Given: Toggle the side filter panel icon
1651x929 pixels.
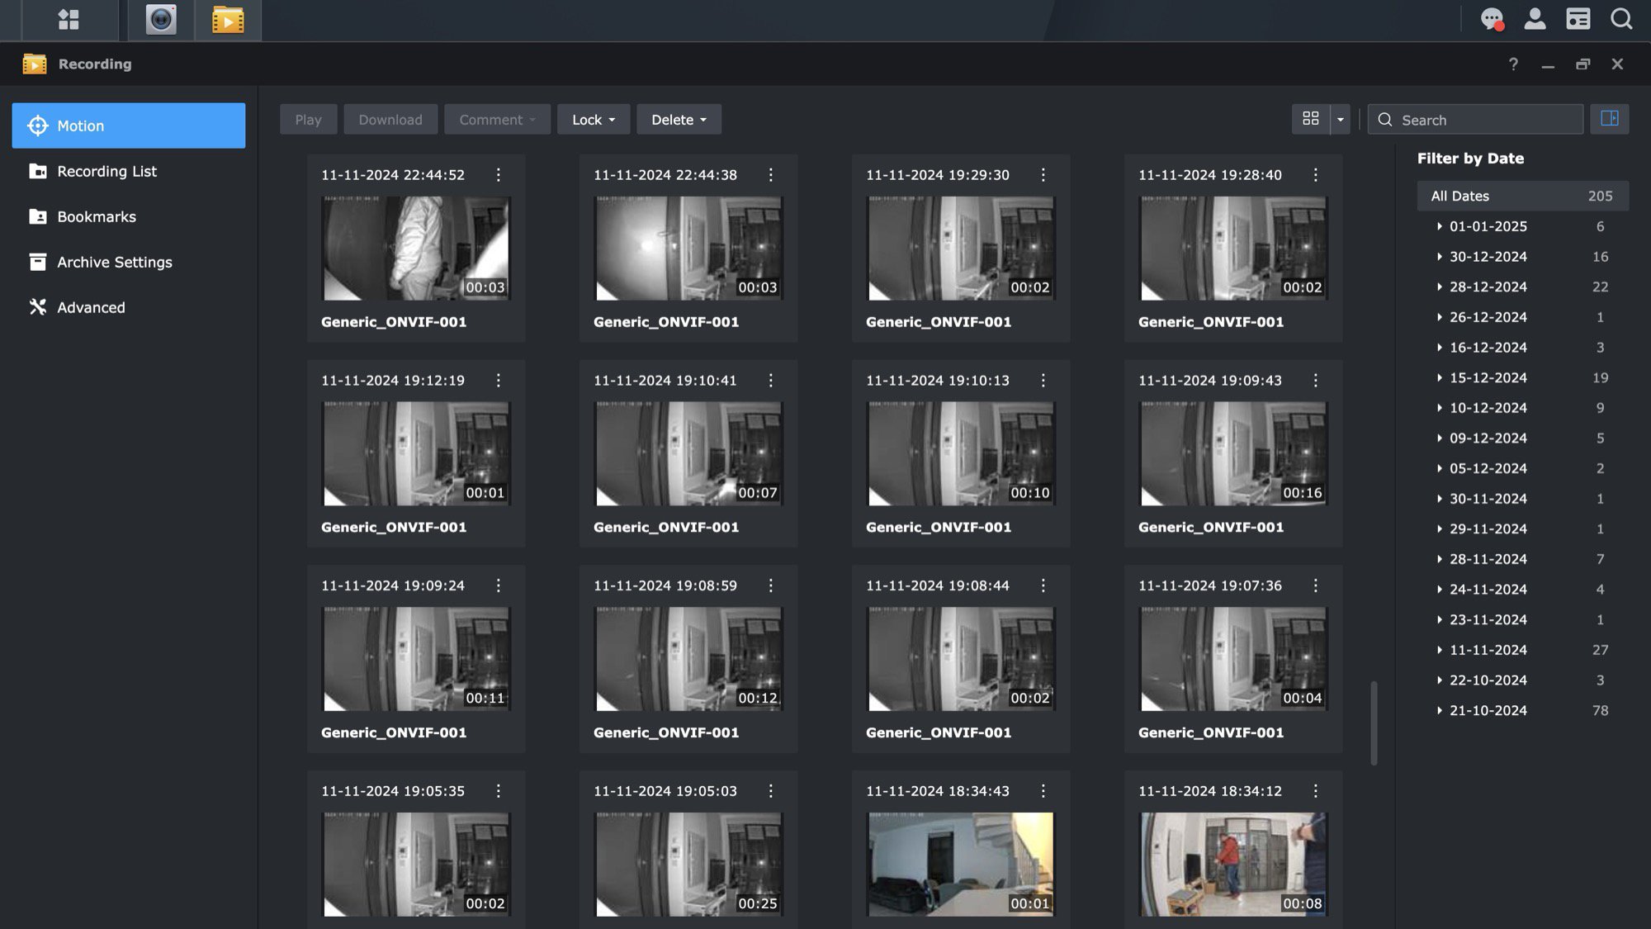Looking at the screenshot, I should [1609, 119].
